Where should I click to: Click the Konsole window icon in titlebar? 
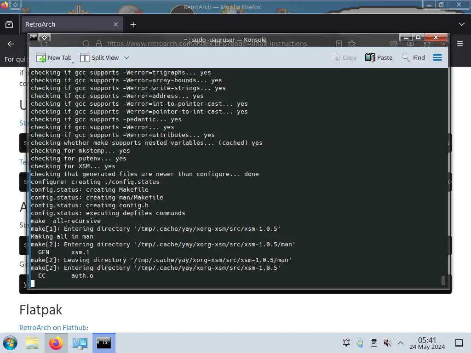(33, 38)
